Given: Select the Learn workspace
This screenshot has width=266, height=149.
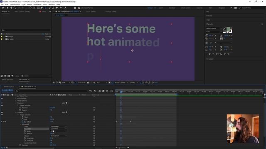Looking at the screenshot, I should 161,8.
